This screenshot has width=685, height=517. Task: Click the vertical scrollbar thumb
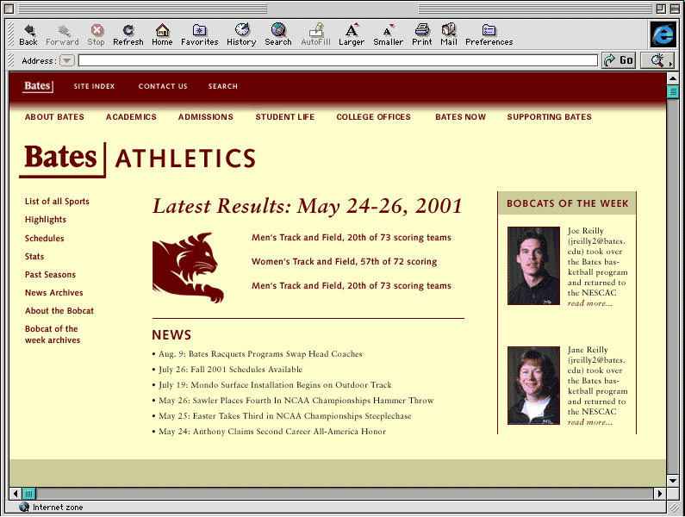tap(673, 92)
